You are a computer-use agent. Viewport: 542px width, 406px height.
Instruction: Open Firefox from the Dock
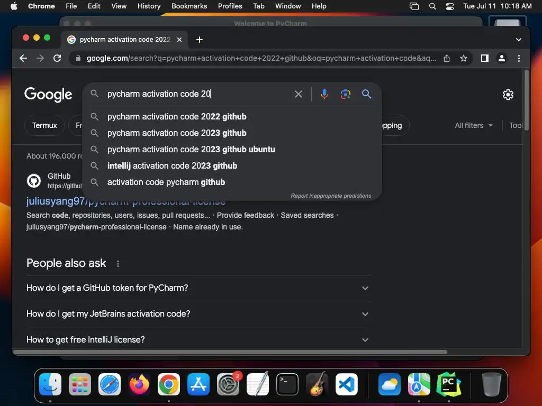139,384
